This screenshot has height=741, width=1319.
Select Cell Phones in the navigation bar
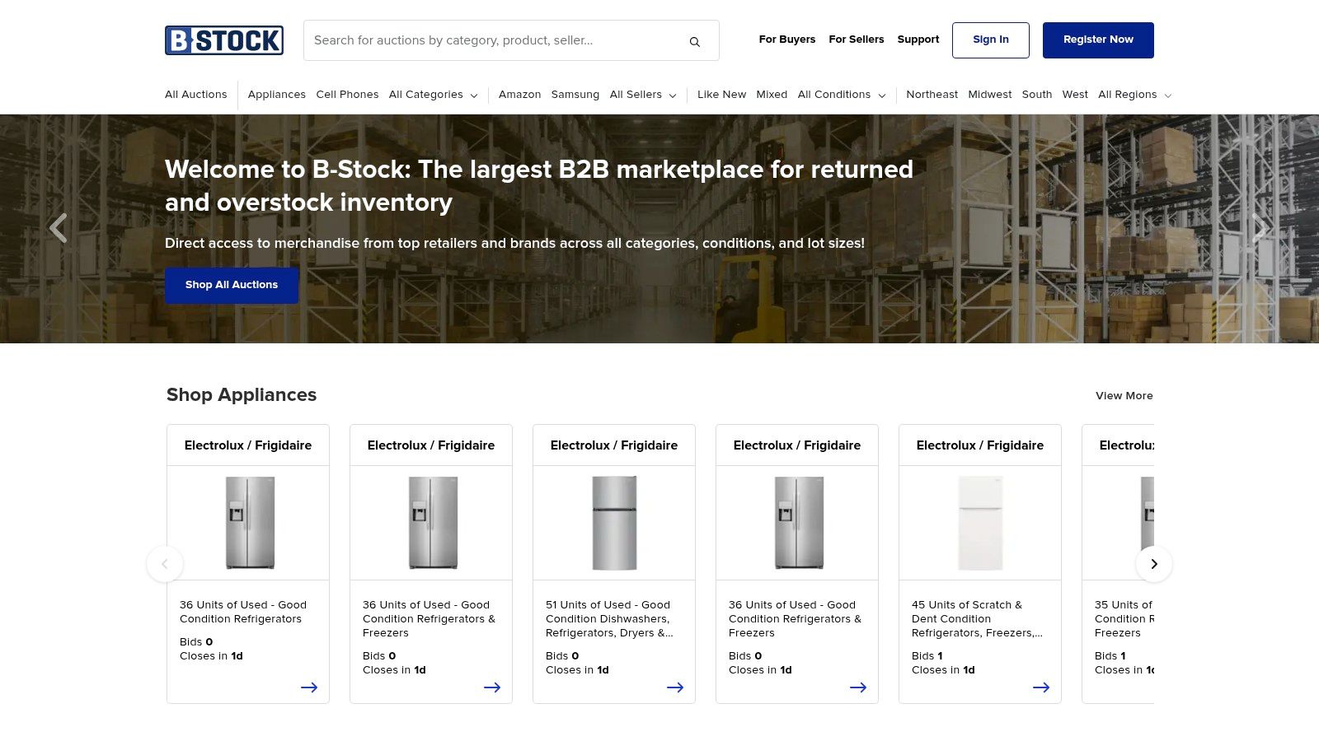coord(347,95)
